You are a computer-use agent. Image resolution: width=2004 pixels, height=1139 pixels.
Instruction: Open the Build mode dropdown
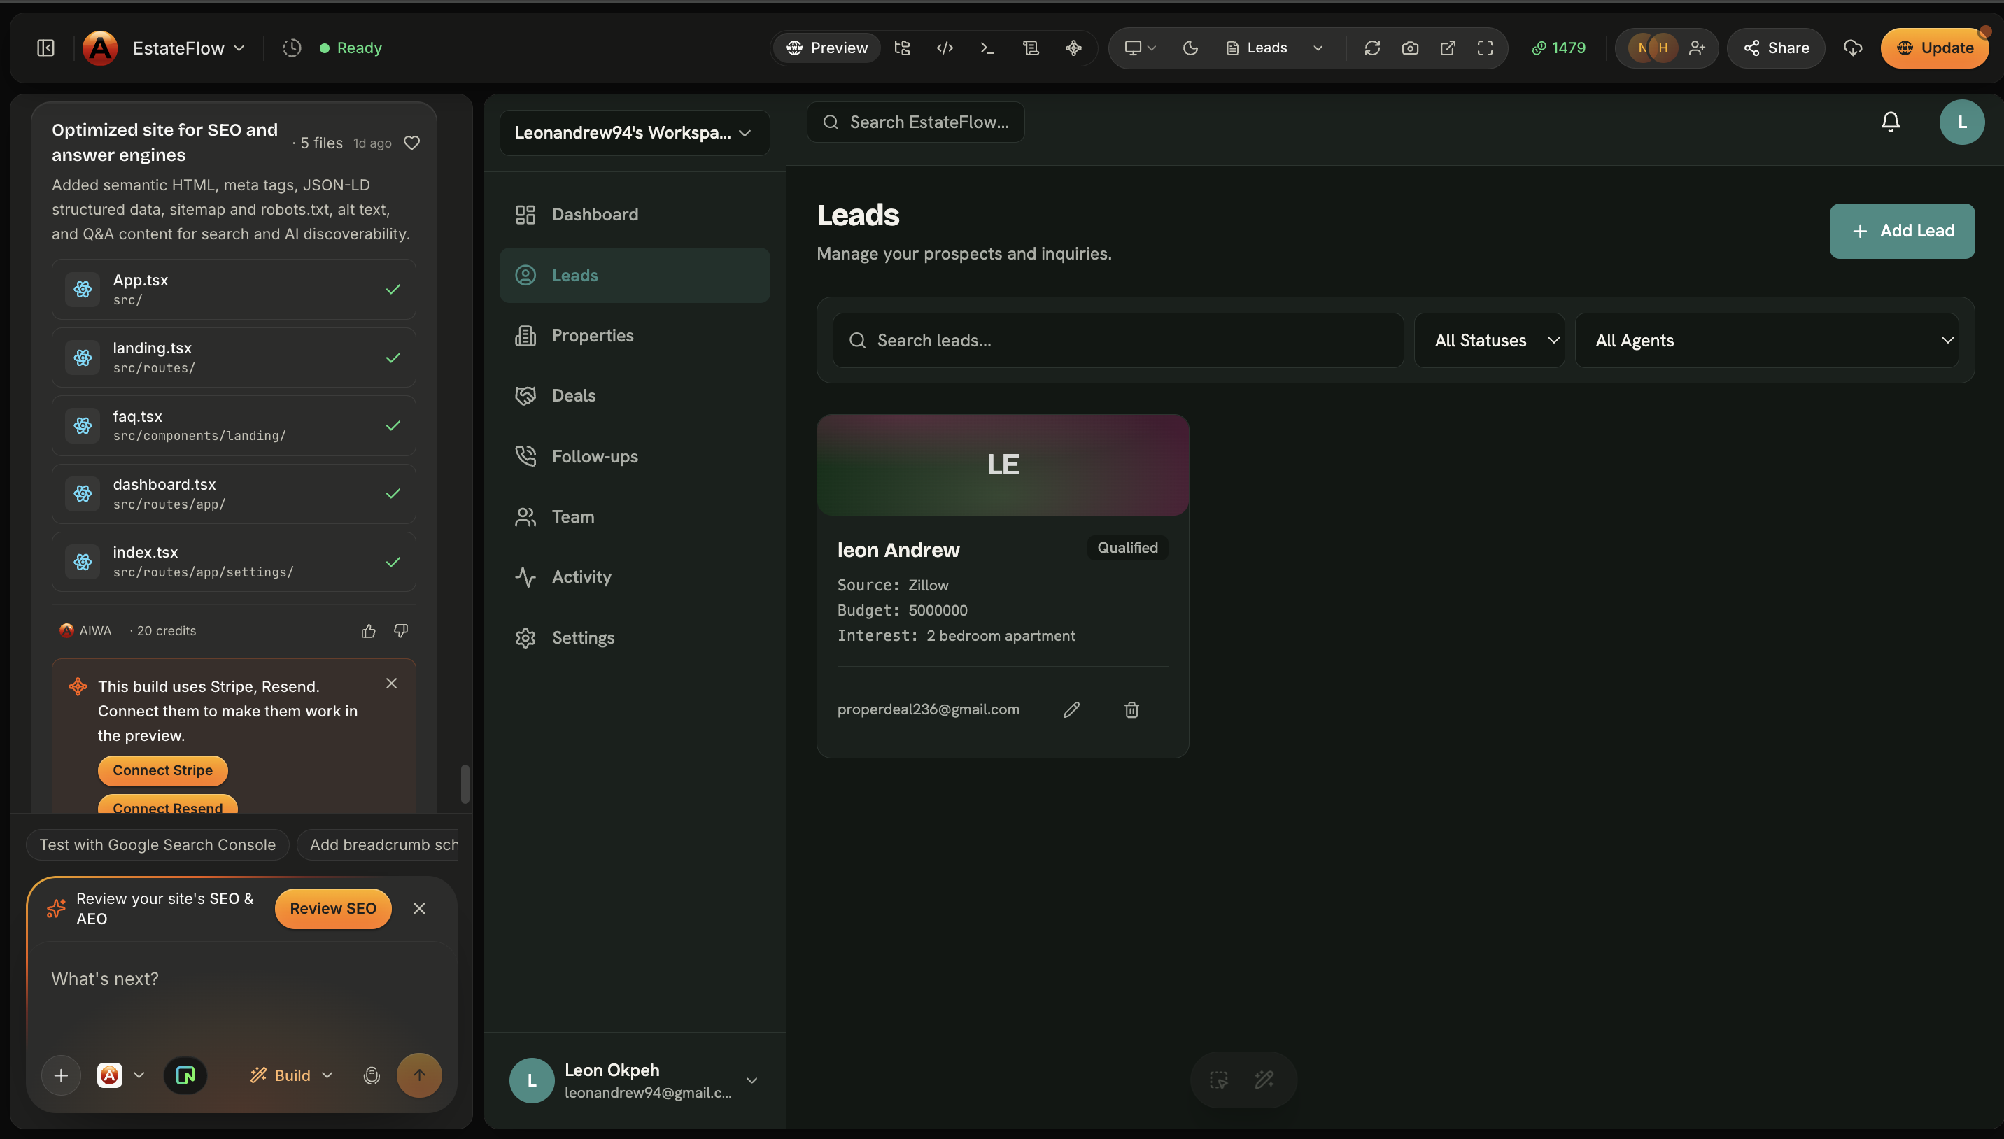(x=292, y=1075)
